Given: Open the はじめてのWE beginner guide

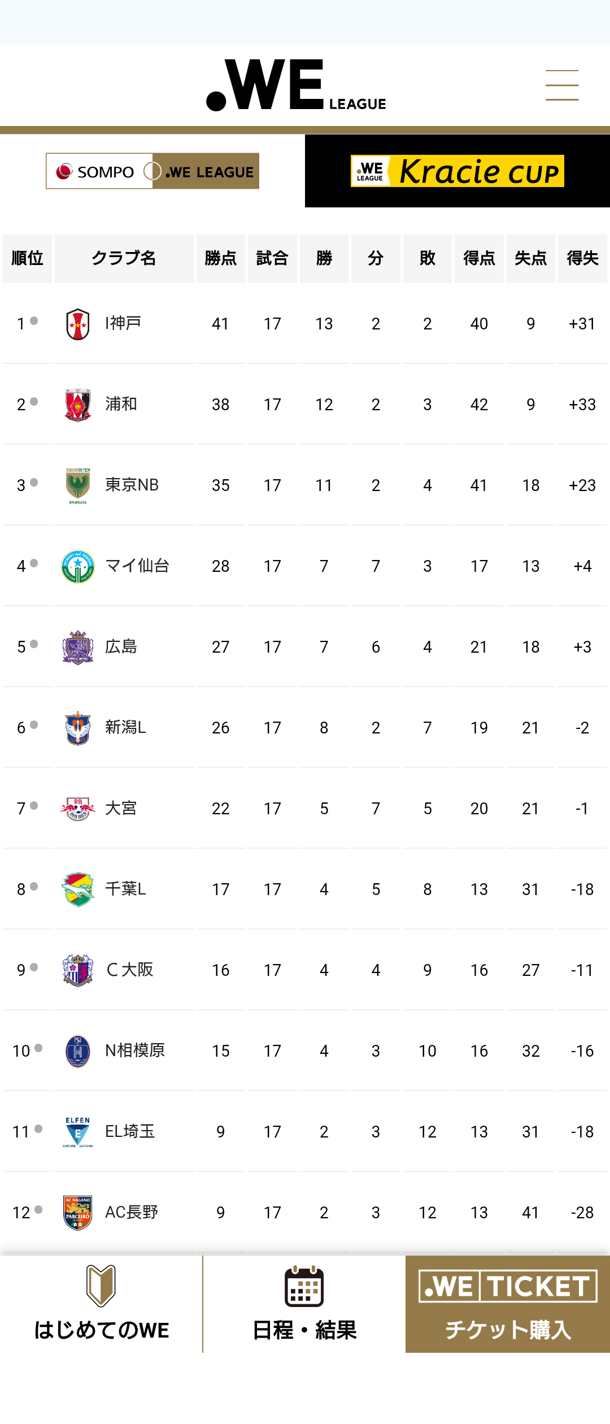Looking at the screenshot, I should 101,1304.
